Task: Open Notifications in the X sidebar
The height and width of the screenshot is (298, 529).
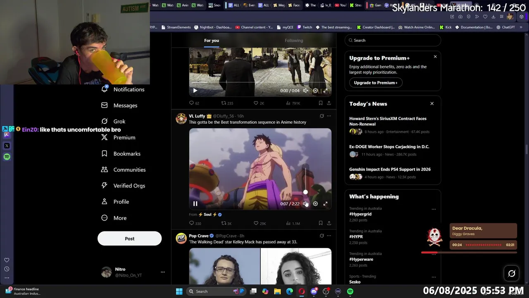Action: coord(123,89)
